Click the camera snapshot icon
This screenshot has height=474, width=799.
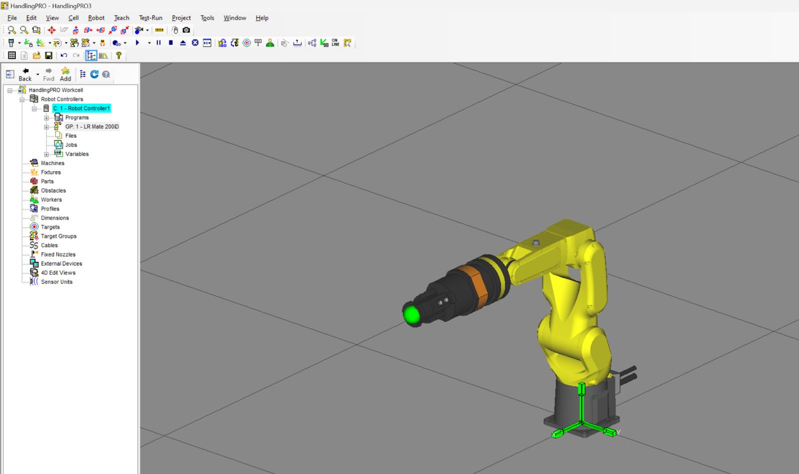[x=186, y=30]
